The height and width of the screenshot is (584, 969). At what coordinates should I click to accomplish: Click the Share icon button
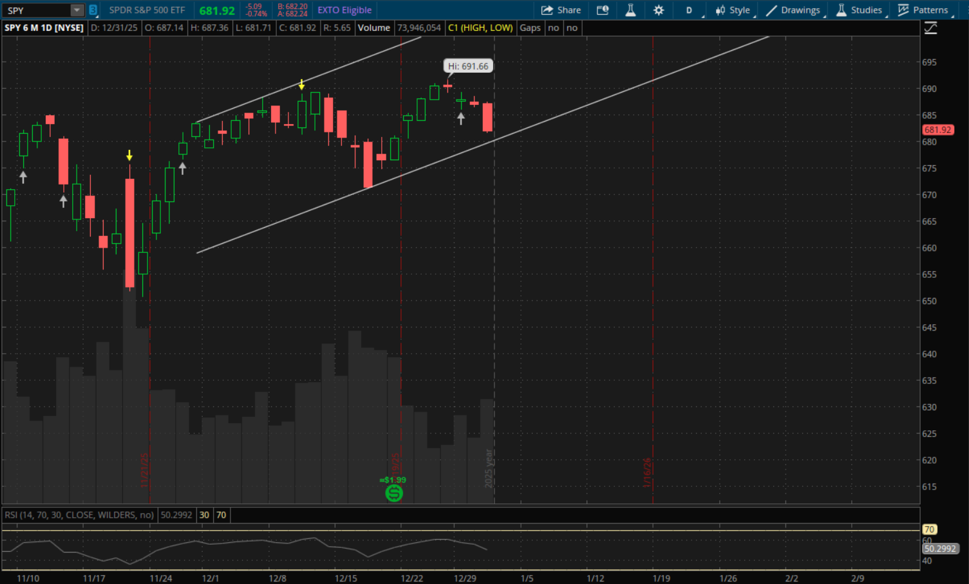click(x=561, y=10)
